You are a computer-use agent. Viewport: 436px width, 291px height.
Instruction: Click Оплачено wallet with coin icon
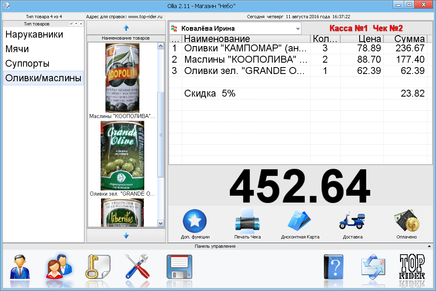click(407, 221)
